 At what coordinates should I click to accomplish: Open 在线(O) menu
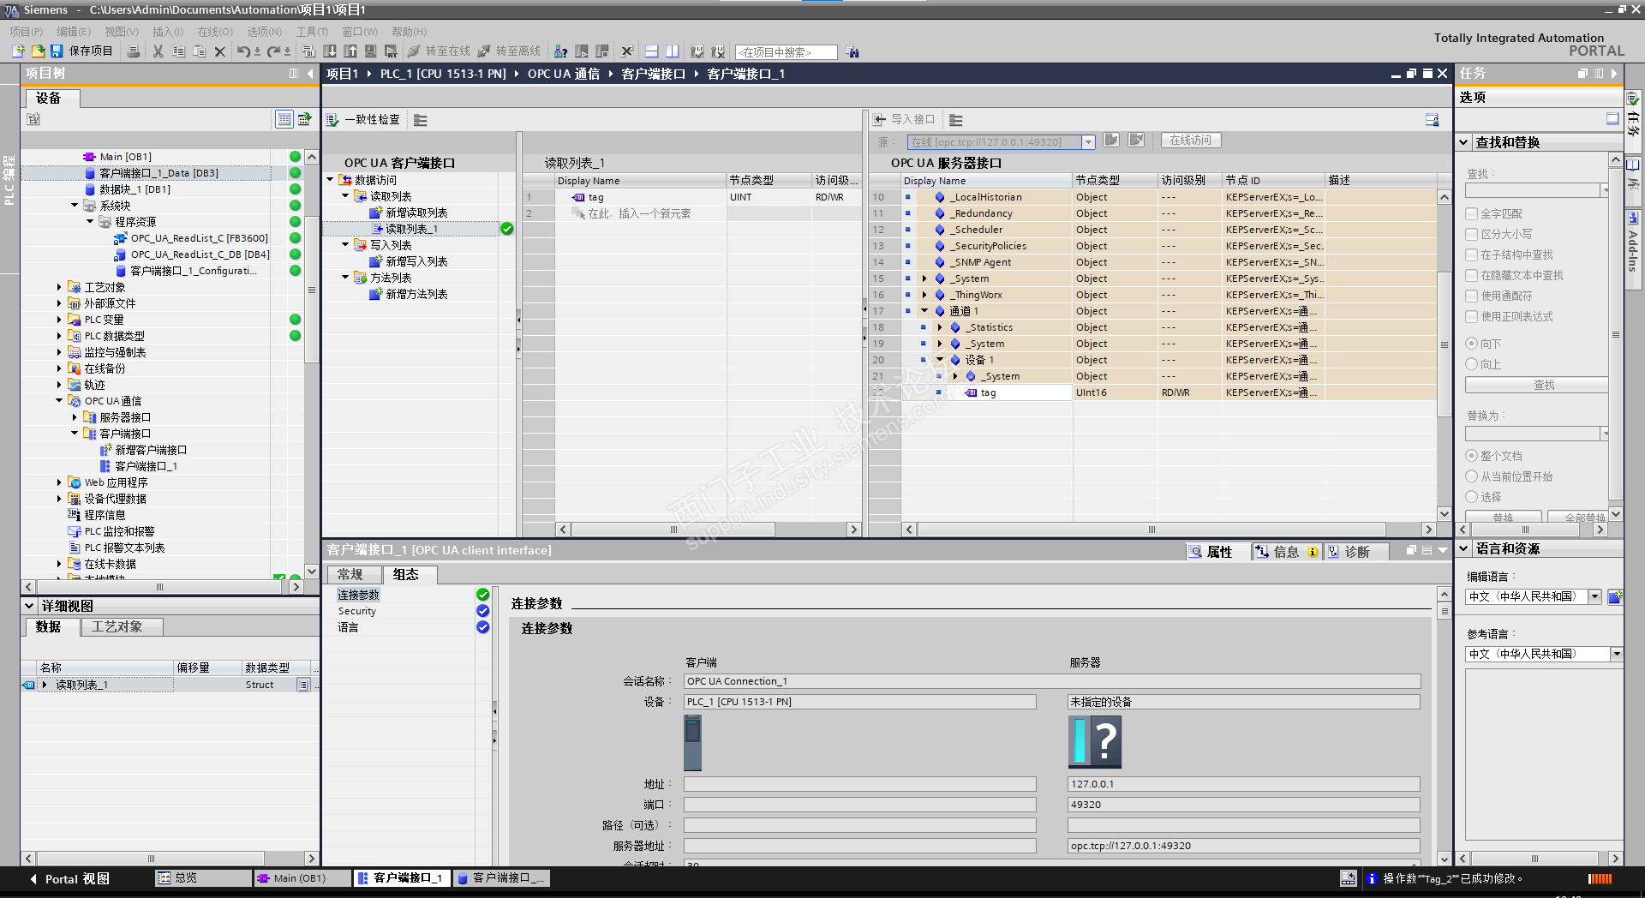pyautogui.click(x=215, y=32)
